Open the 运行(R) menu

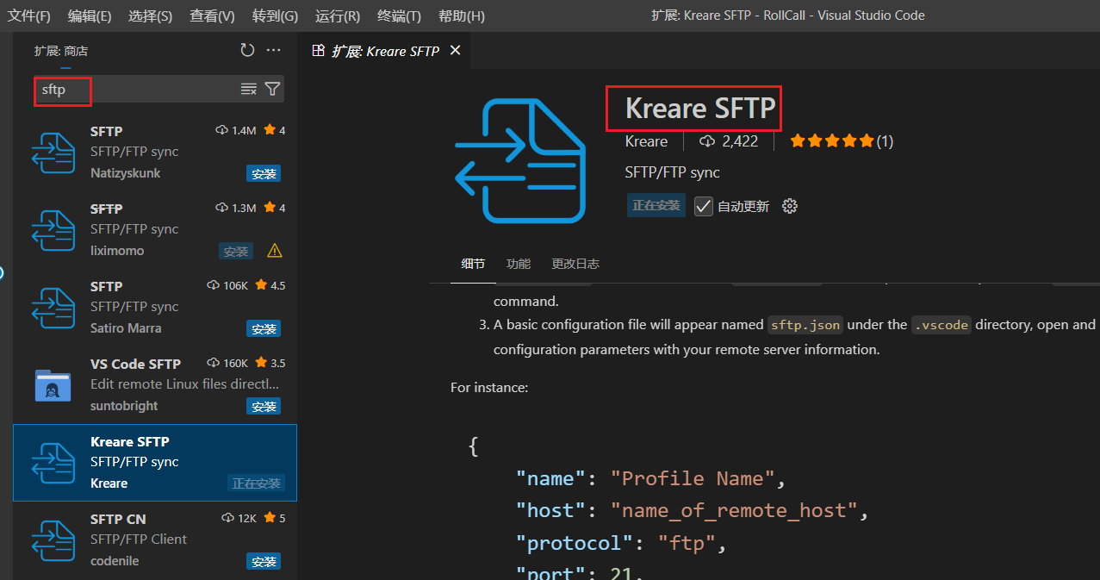[x=338, y=16]
